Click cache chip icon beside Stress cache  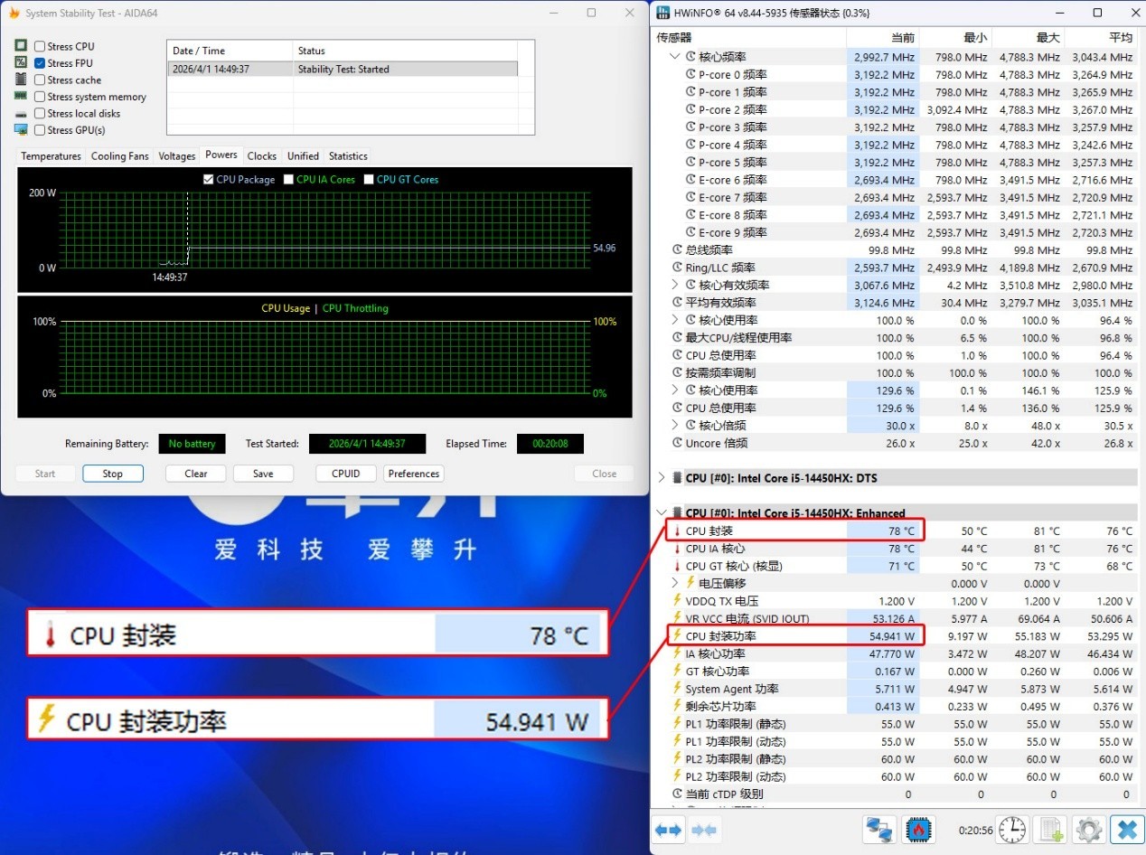[x=21, y=80]
